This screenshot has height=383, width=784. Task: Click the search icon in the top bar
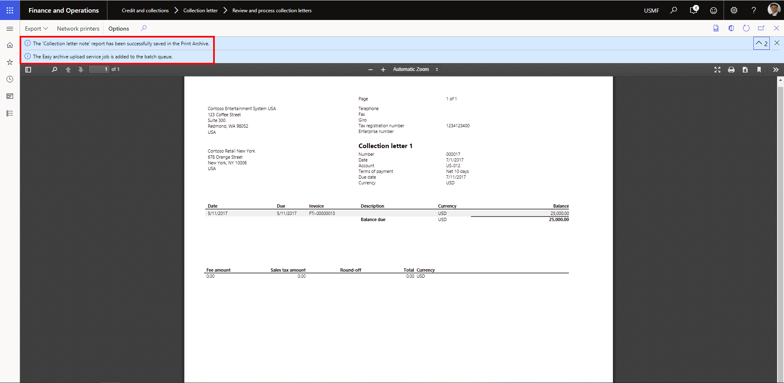click(674, 10)
